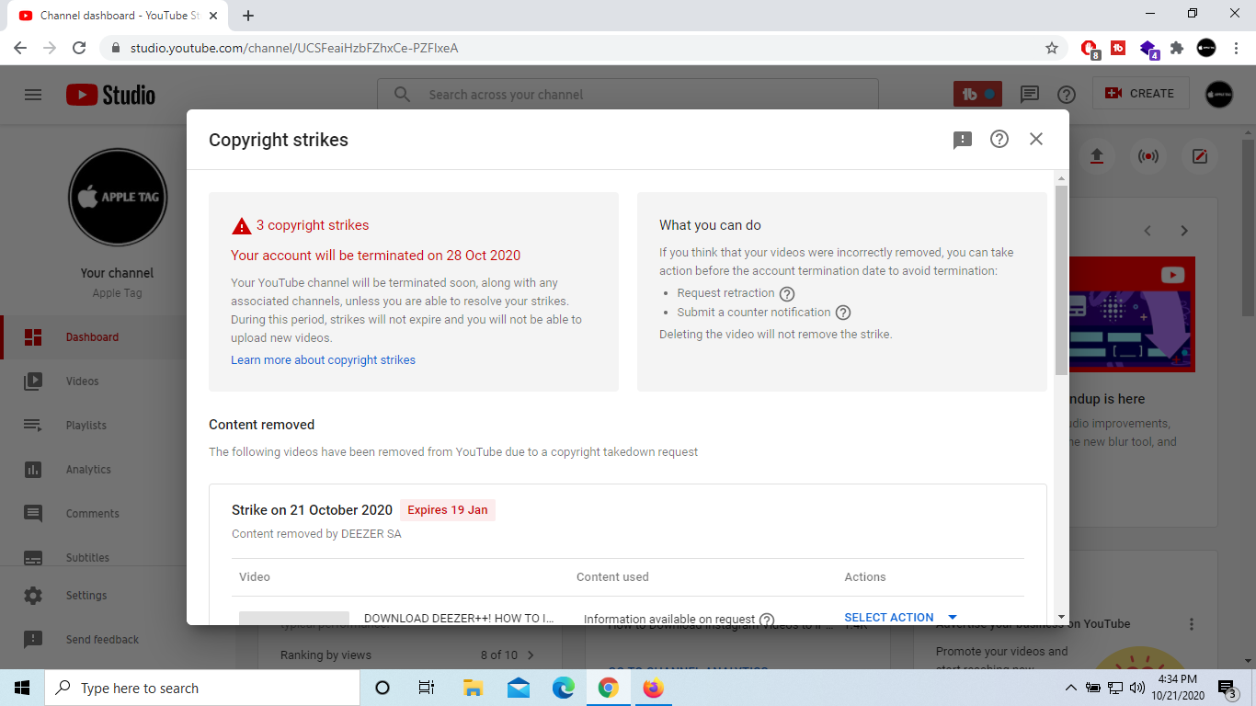
Task: Click Windows taskbar search box
Action: (x=202, y=688)
